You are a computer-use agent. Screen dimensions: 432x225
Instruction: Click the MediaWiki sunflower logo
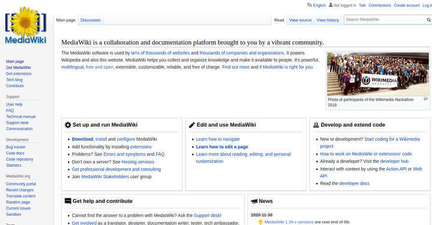click(x=26, y=25)
